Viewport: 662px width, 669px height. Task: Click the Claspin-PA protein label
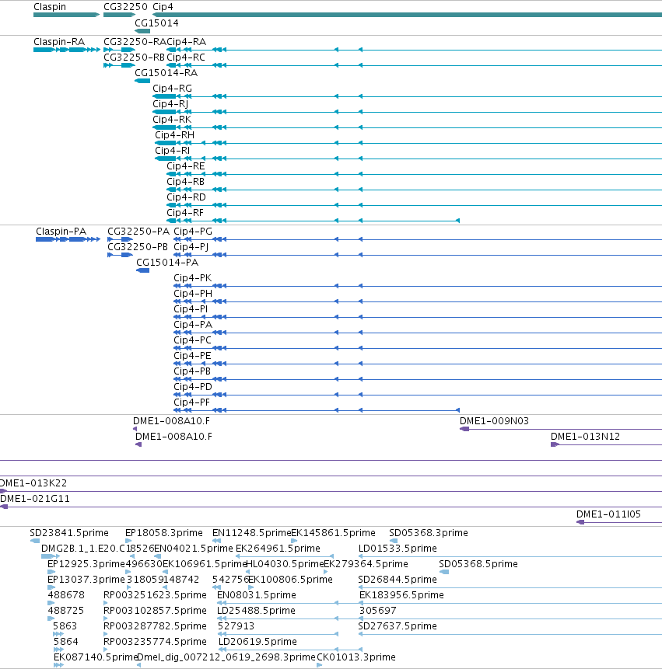click(x=61, y=232)
